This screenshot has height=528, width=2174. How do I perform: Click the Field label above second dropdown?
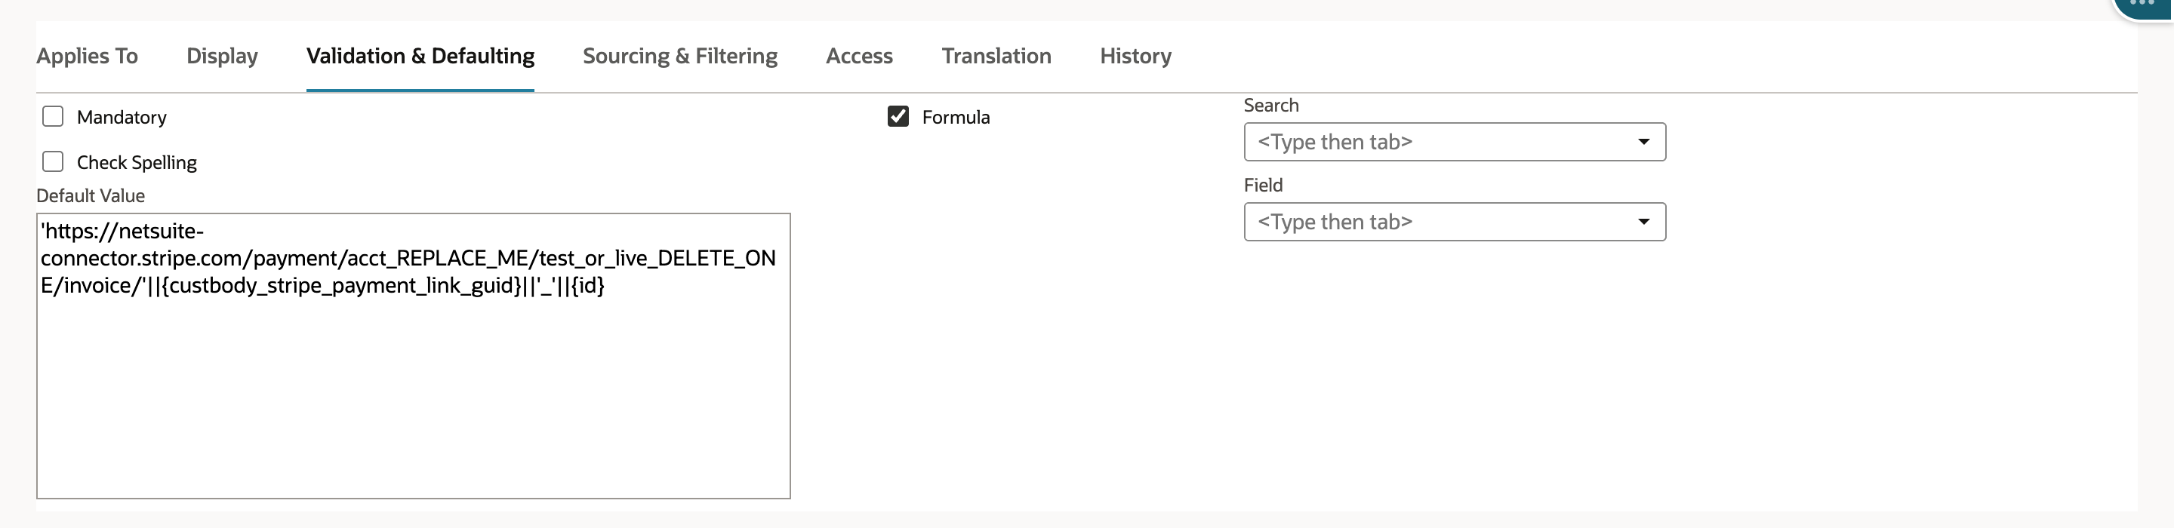click(1263, 186)
